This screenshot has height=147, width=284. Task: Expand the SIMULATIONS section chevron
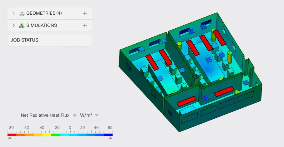[13, 25]
